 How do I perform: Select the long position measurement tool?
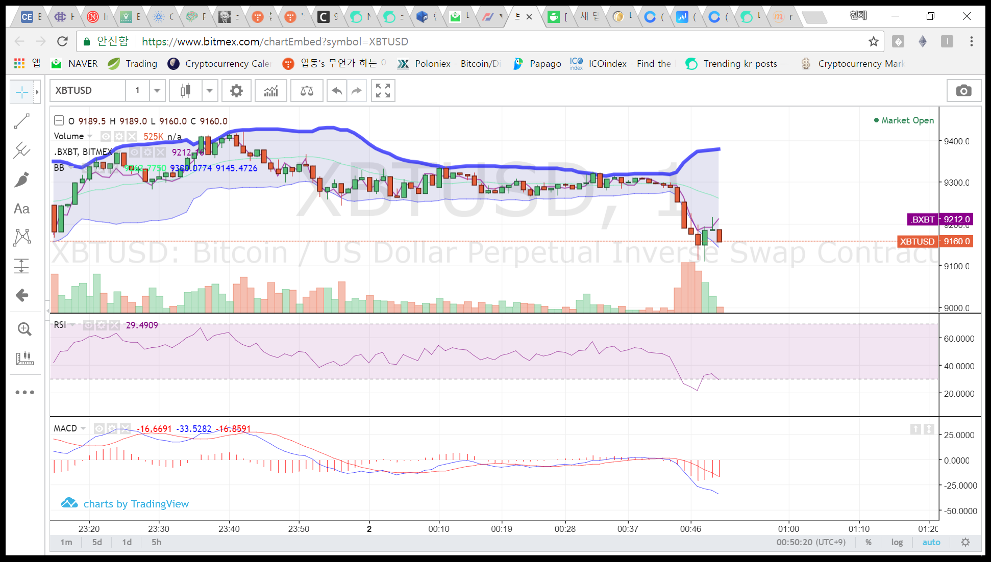point(22,266)
